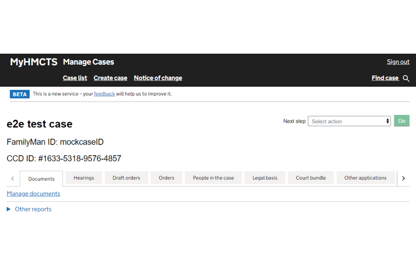
Task: Click the MyHMCTS logo
Action: click(34, 62)
